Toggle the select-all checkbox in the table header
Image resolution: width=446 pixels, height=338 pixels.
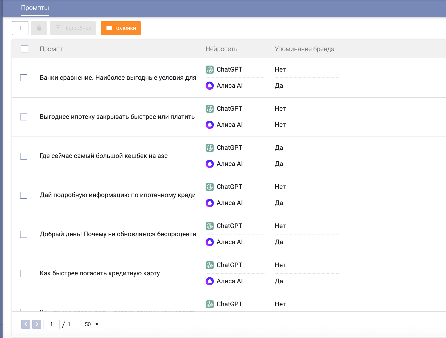click(24, 49)
